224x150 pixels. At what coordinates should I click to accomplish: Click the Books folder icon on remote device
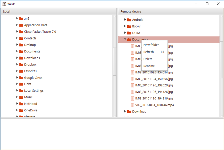pyautogui.click(x=129, y=26)
